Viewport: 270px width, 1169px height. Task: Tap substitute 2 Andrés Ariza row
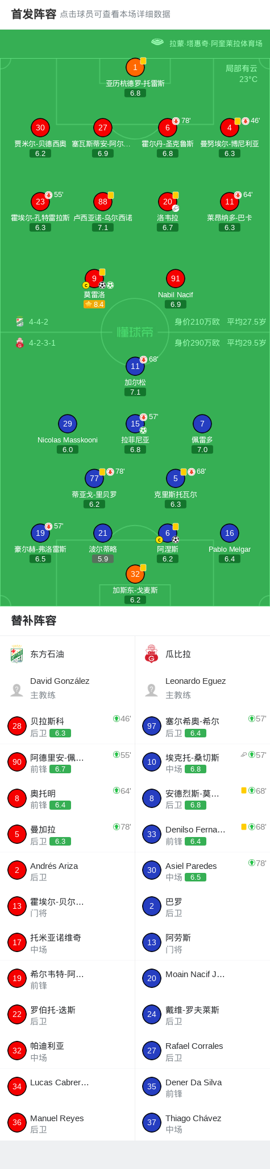(68, 871)
